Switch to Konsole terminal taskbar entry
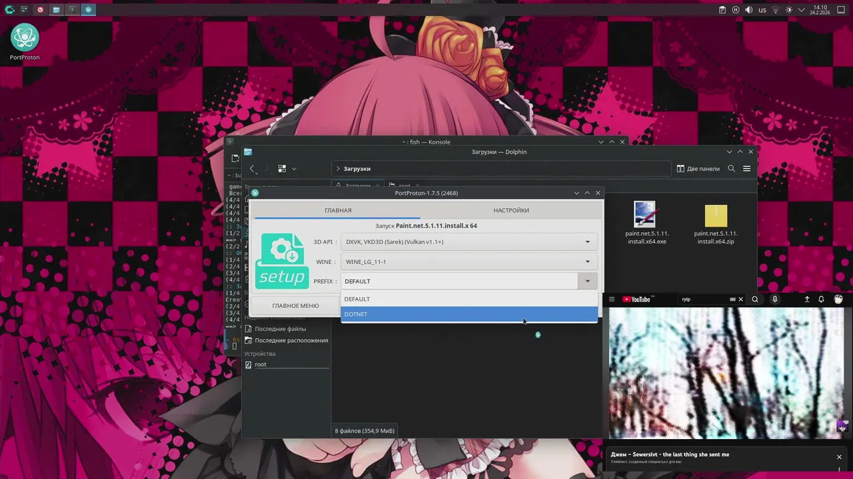 (x=73, y=10)
